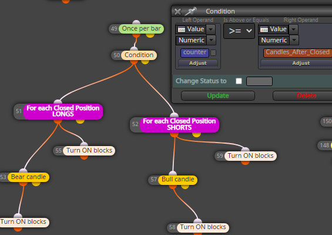Click the red Delete button
332x235 pixels.
pos(303,96)
